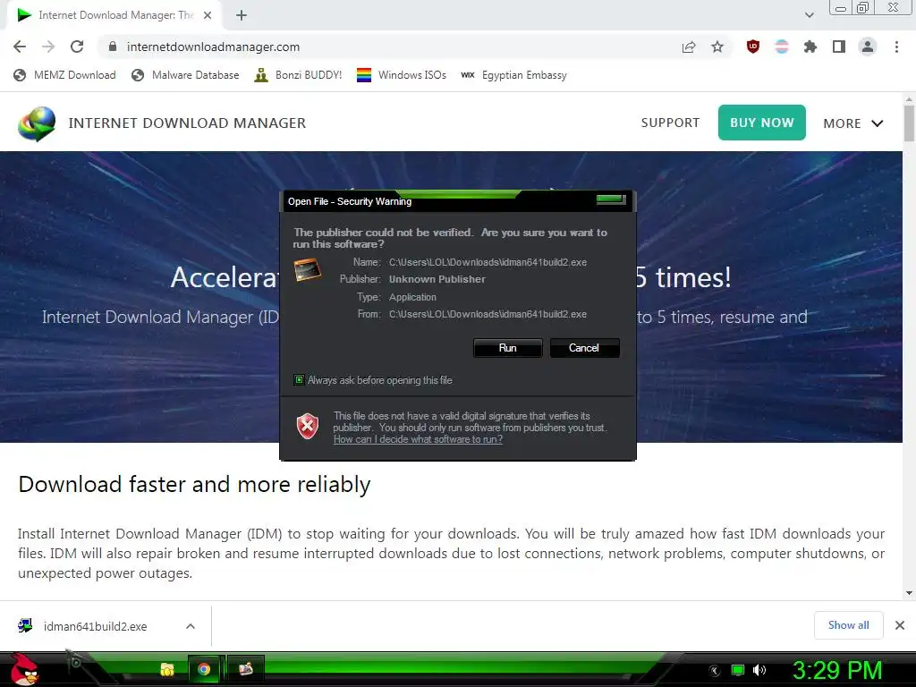Select the Internet Download Manager tab
The image size is (916, 687).
tap(114, 15)
